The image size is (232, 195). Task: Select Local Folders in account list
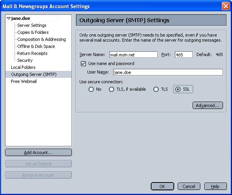tap(23, 67)
